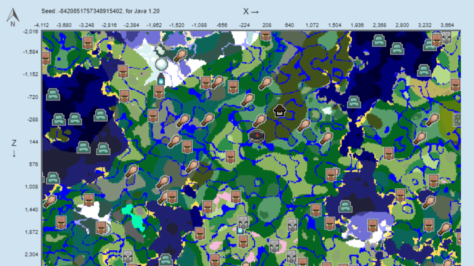Select the igloo icon in the snowy biome
Image resolution: width=474 pixels, height=266 pixels.
[x=161, y=64]
